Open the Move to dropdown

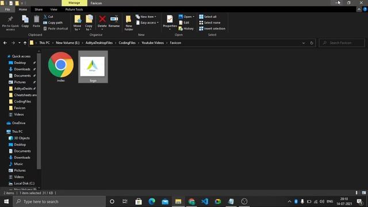point(77,23)
